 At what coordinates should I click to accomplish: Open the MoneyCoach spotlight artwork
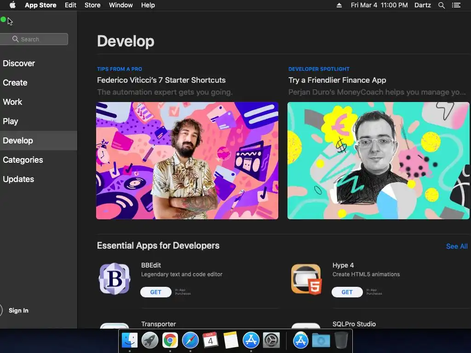tap(379, 160)
